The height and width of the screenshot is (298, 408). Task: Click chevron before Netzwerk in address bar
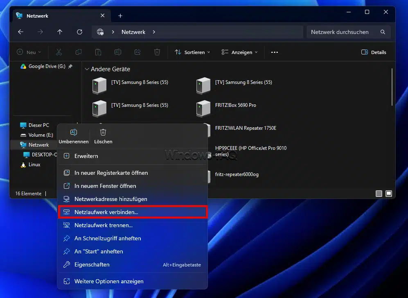click(x=113, y=32)
